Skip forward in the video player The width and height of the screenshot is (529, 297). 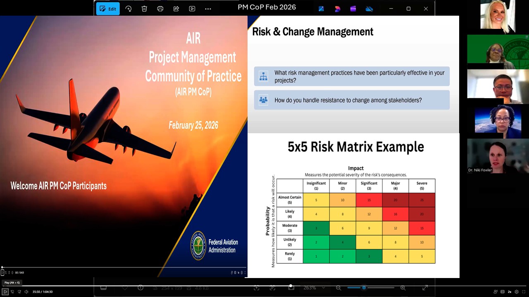tap(19, 292)
